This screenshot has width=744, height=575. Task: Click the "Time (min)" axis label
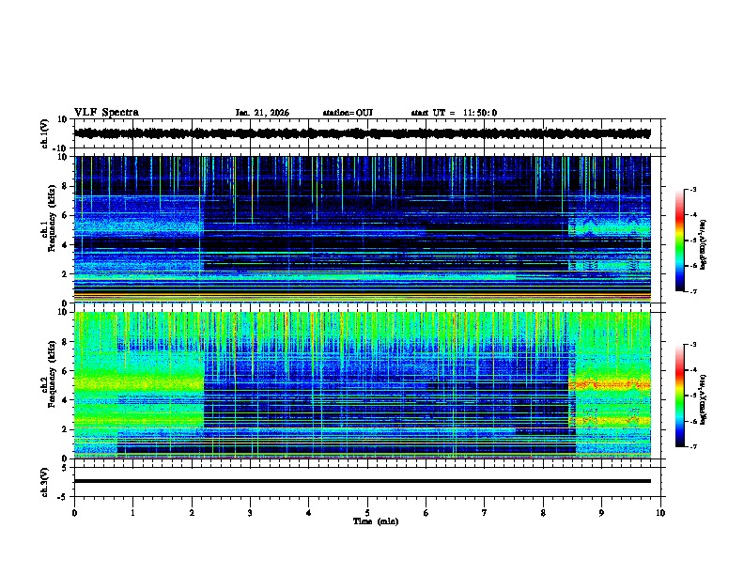point(376,521)
